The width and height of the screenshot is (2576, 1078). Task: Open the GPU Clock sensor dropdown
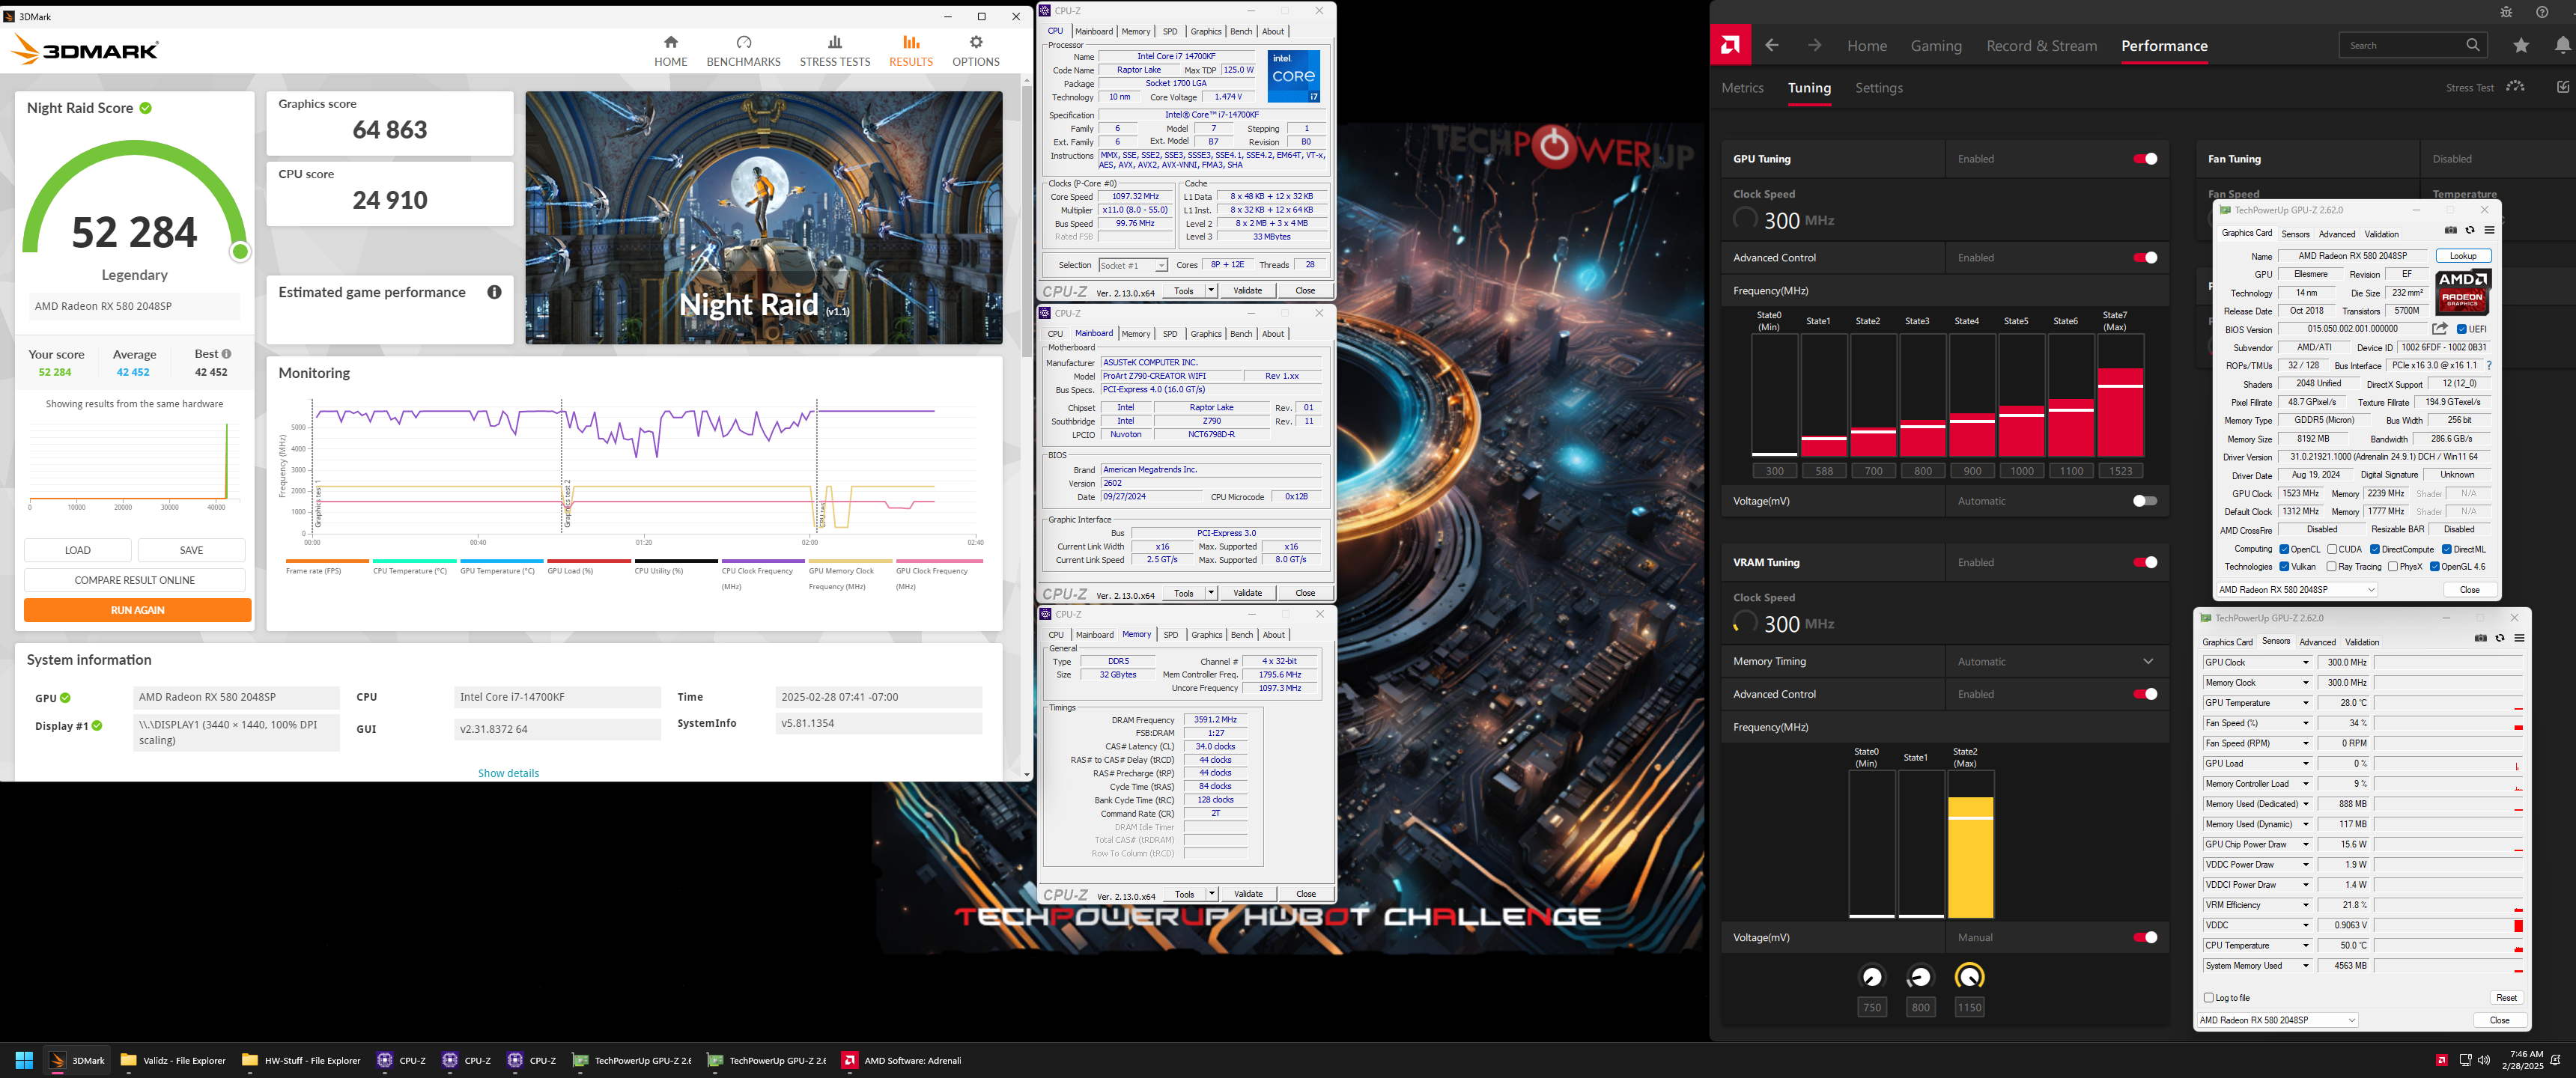pos(2306,662)
